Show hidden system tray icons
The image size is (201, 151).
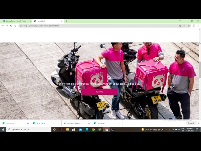pyautogui.click(x=166, y=130)
